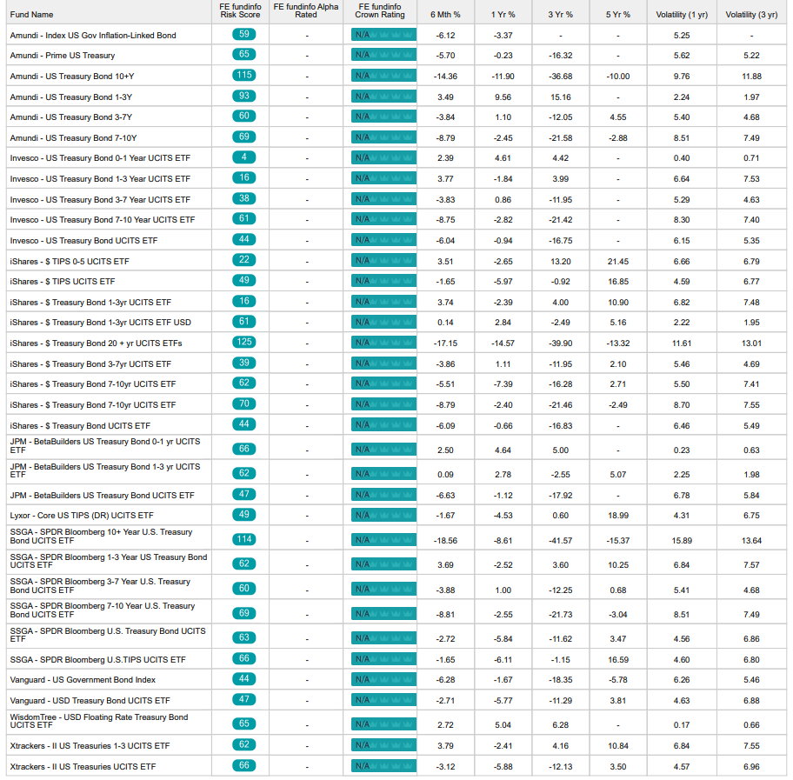Open Amundi - US Treasury Bond 1-3Y
The image size is (793, 780).
(x=70, y=97)
